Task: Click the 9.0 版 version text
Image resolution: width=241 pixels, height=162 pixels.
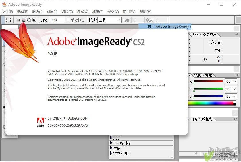Action: (52, 54)
